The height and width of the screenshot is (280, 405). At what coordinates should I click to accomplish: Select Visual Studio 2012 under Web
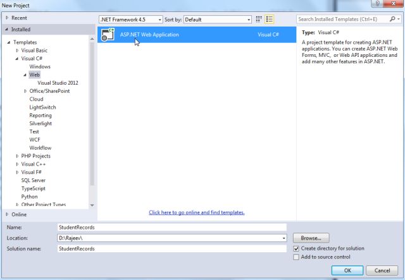click(58, 83)
